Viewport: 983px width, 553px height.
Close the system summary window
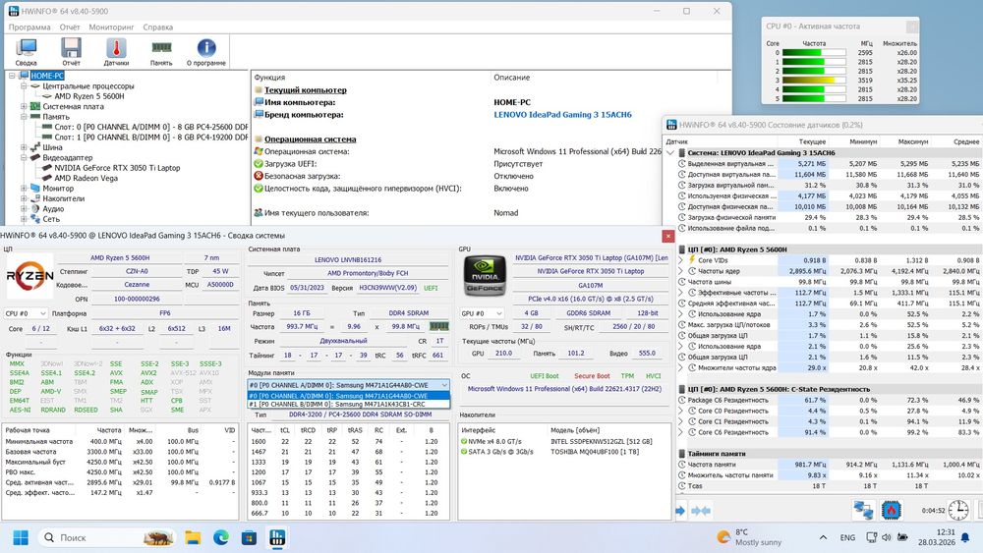668,236
